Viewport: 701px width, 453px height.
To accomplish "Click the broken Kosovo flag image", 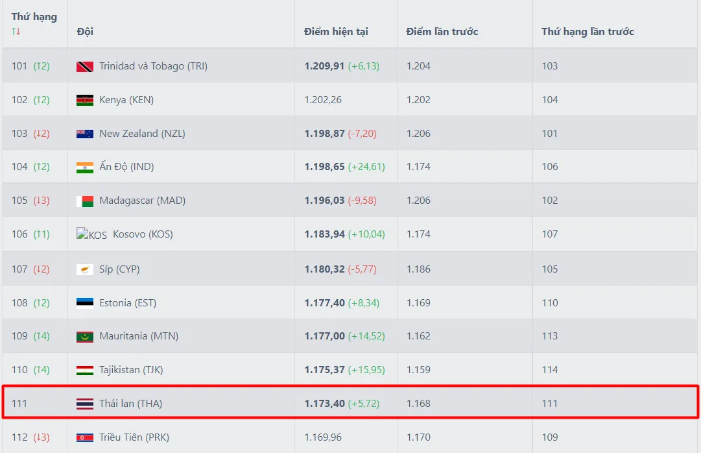I will pyautogui.click(x=91, y=234).
